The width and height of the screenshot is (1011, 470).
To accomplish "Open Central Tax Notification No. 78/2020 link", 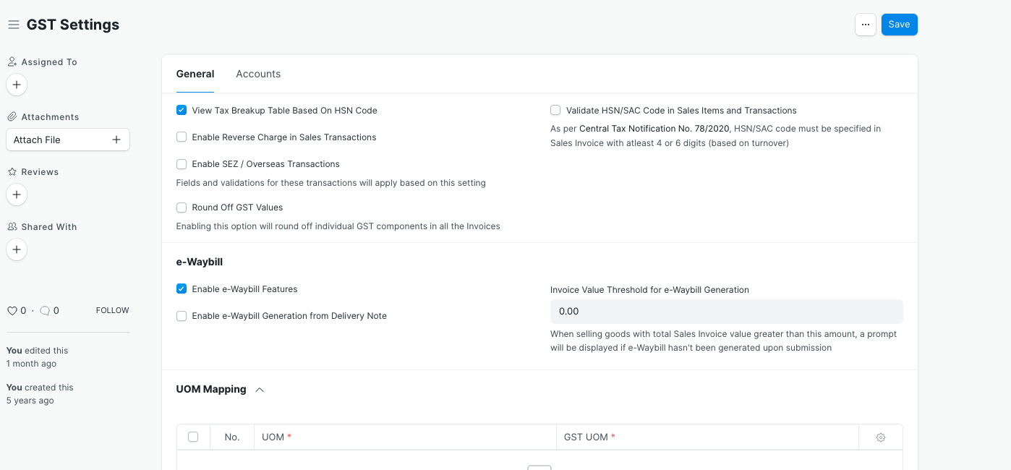I will pos(654,129).
